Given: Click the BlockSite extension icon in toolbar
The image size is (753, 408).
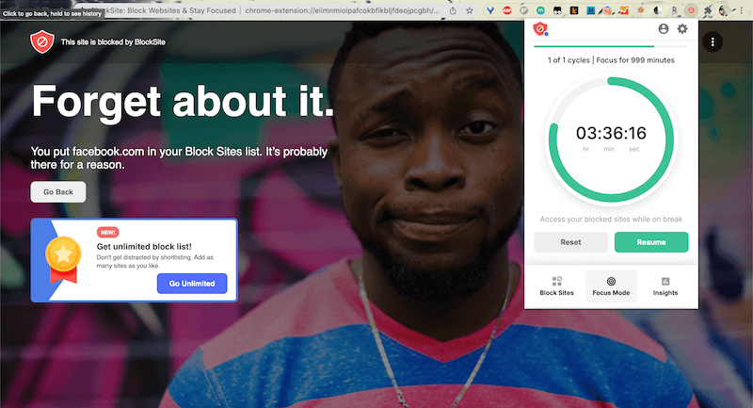Looking at the screenshot, I should (x=691, y=10).
